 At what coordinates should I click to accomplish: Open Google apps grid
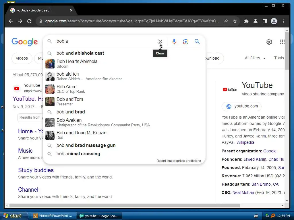point(282,42)
